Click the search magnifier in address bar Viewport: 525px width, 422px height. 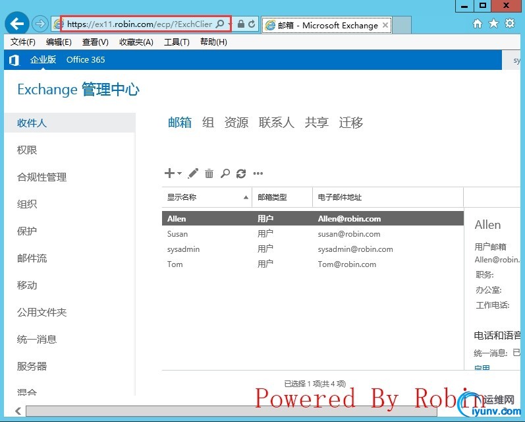(220, 24)
